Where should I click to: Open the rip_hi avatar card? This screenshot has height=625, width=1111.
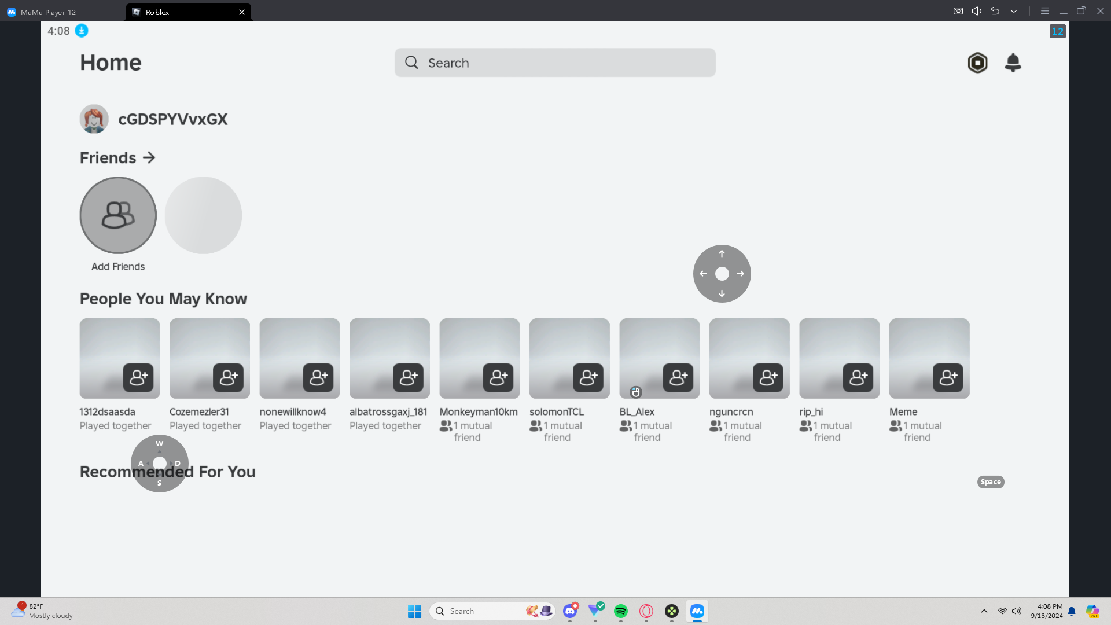click(840, 358)
